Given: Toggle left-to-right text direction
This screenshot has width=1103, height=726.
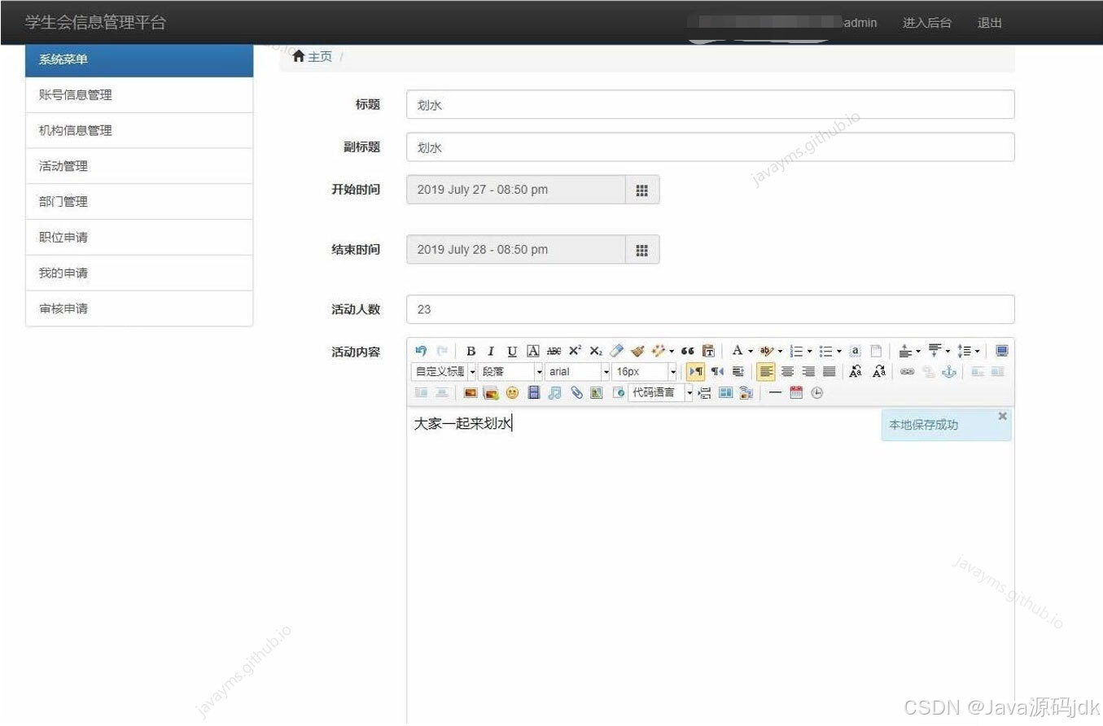Looking at the screenshot, I should (696, 372).
